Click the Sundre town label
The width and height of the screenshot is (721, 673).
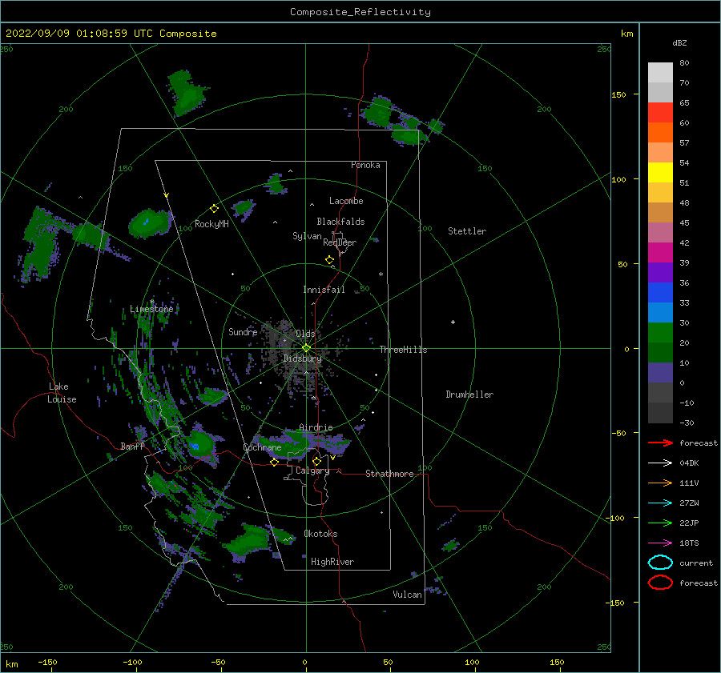(243, 332)
